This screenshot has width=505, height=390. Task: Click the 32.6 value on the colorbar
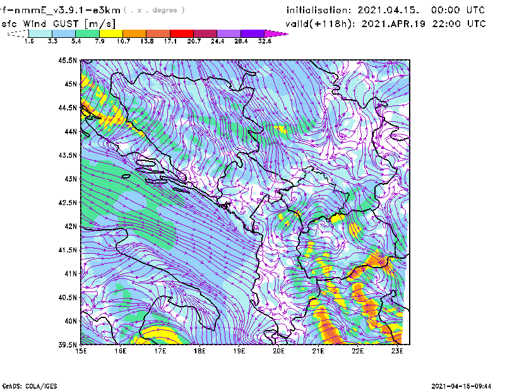click(264, 41)
